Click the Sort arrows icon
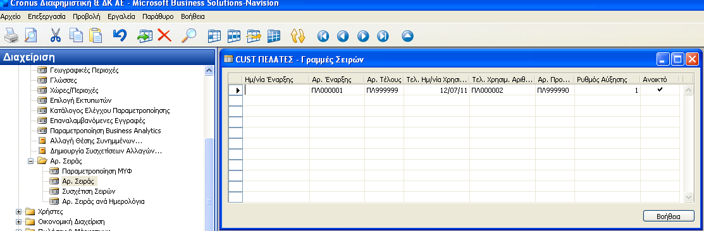The image size is (704, 231). 298,36
